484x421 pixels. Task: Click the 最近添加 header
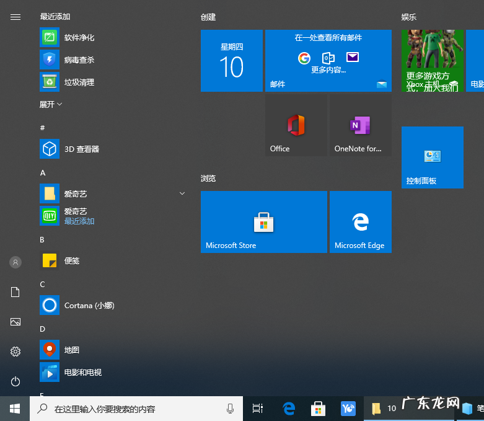[x=55, y=16]
